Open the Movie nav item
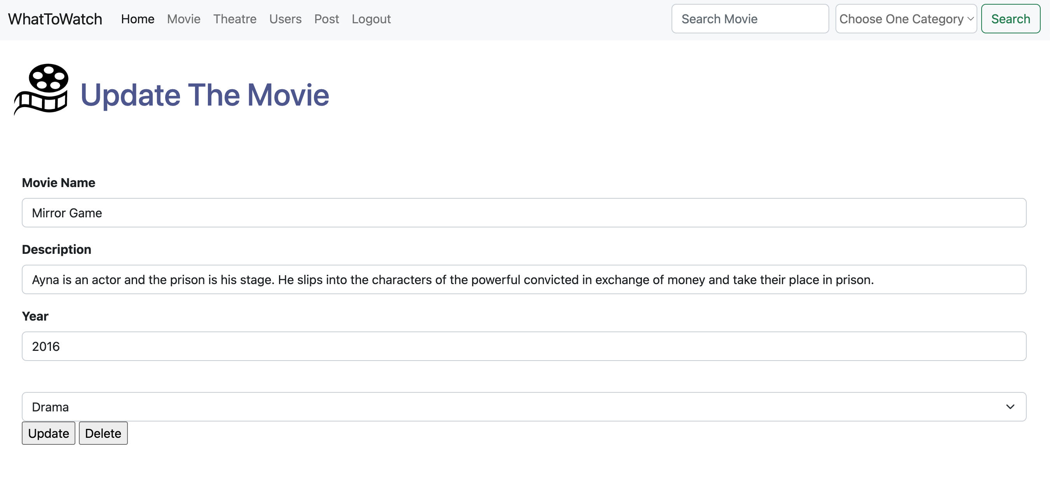Viewport: 1050px width, 503px height. [x=184, y=19]
